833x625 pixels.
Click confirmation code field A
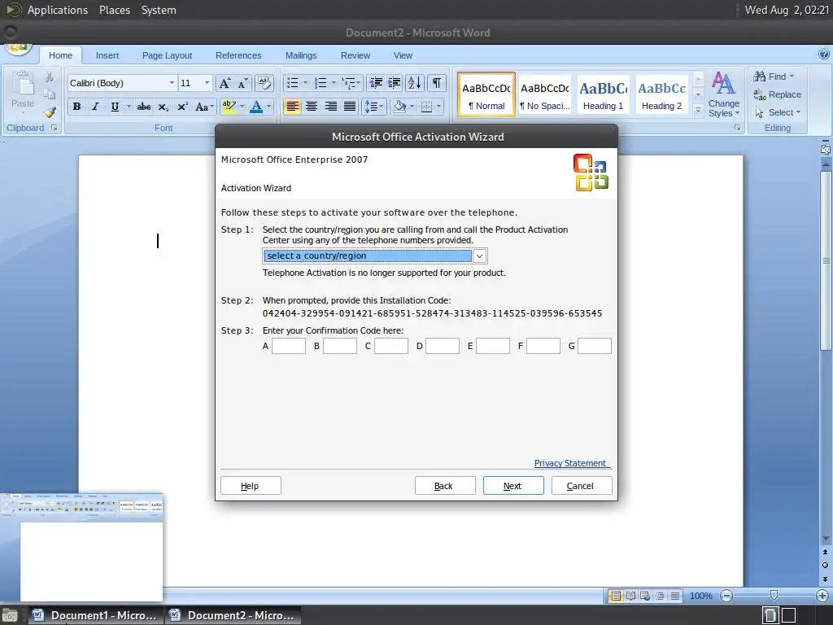point(289,346)
